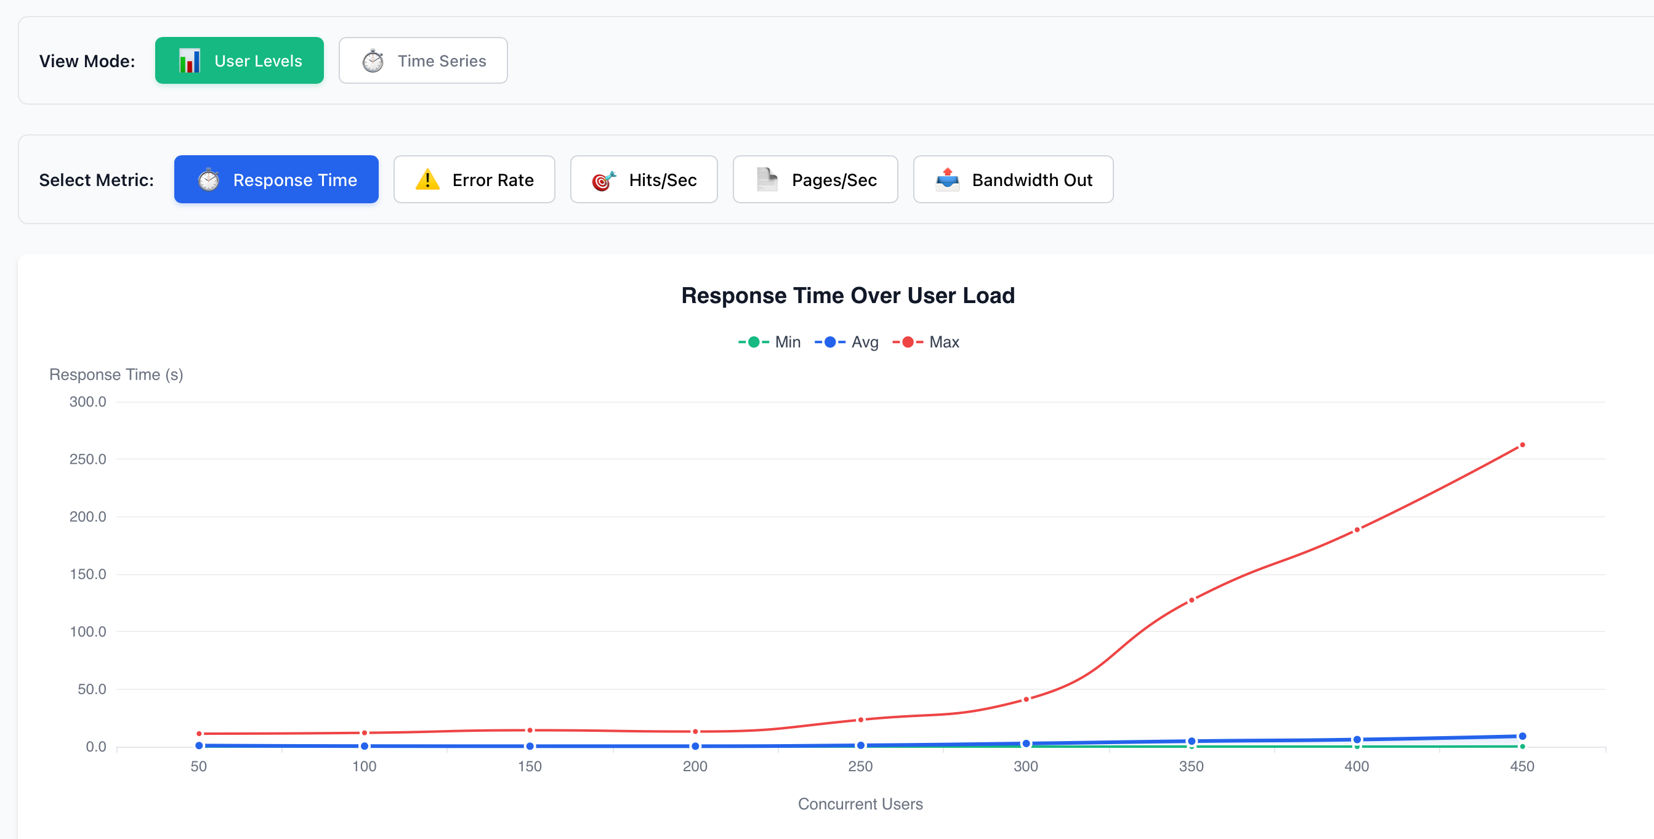Click the warning triangle icon on Error Rate
The height and width of the screenshot is (839, 1654).
pos(426,180)
